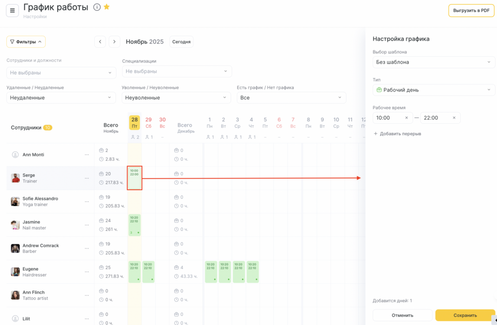Select Serge's green shift cell on 28
This screenshot has width=497, height=325.
click(x=134, y=178)
